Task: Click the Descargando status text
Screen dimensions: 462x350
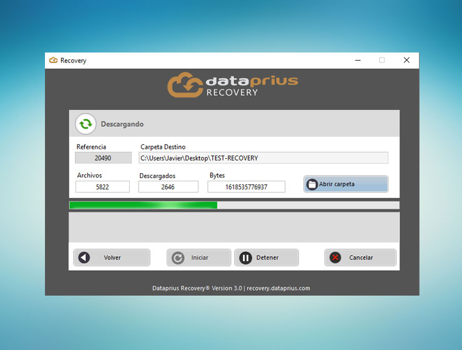Action: 122,124
